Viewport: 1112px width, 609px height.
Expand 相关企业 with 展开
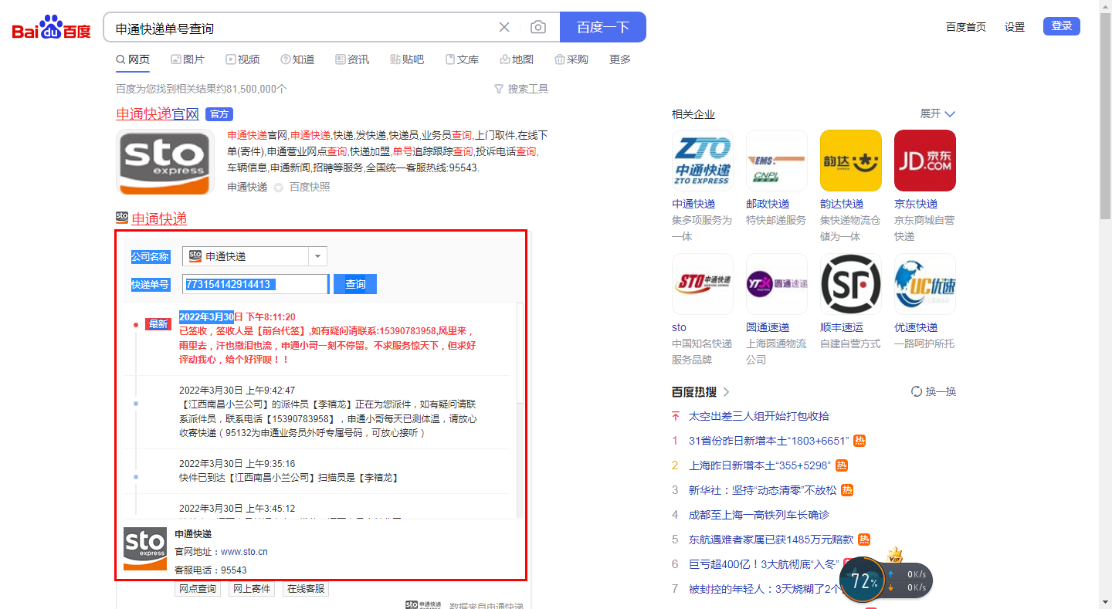click(937, 113)
